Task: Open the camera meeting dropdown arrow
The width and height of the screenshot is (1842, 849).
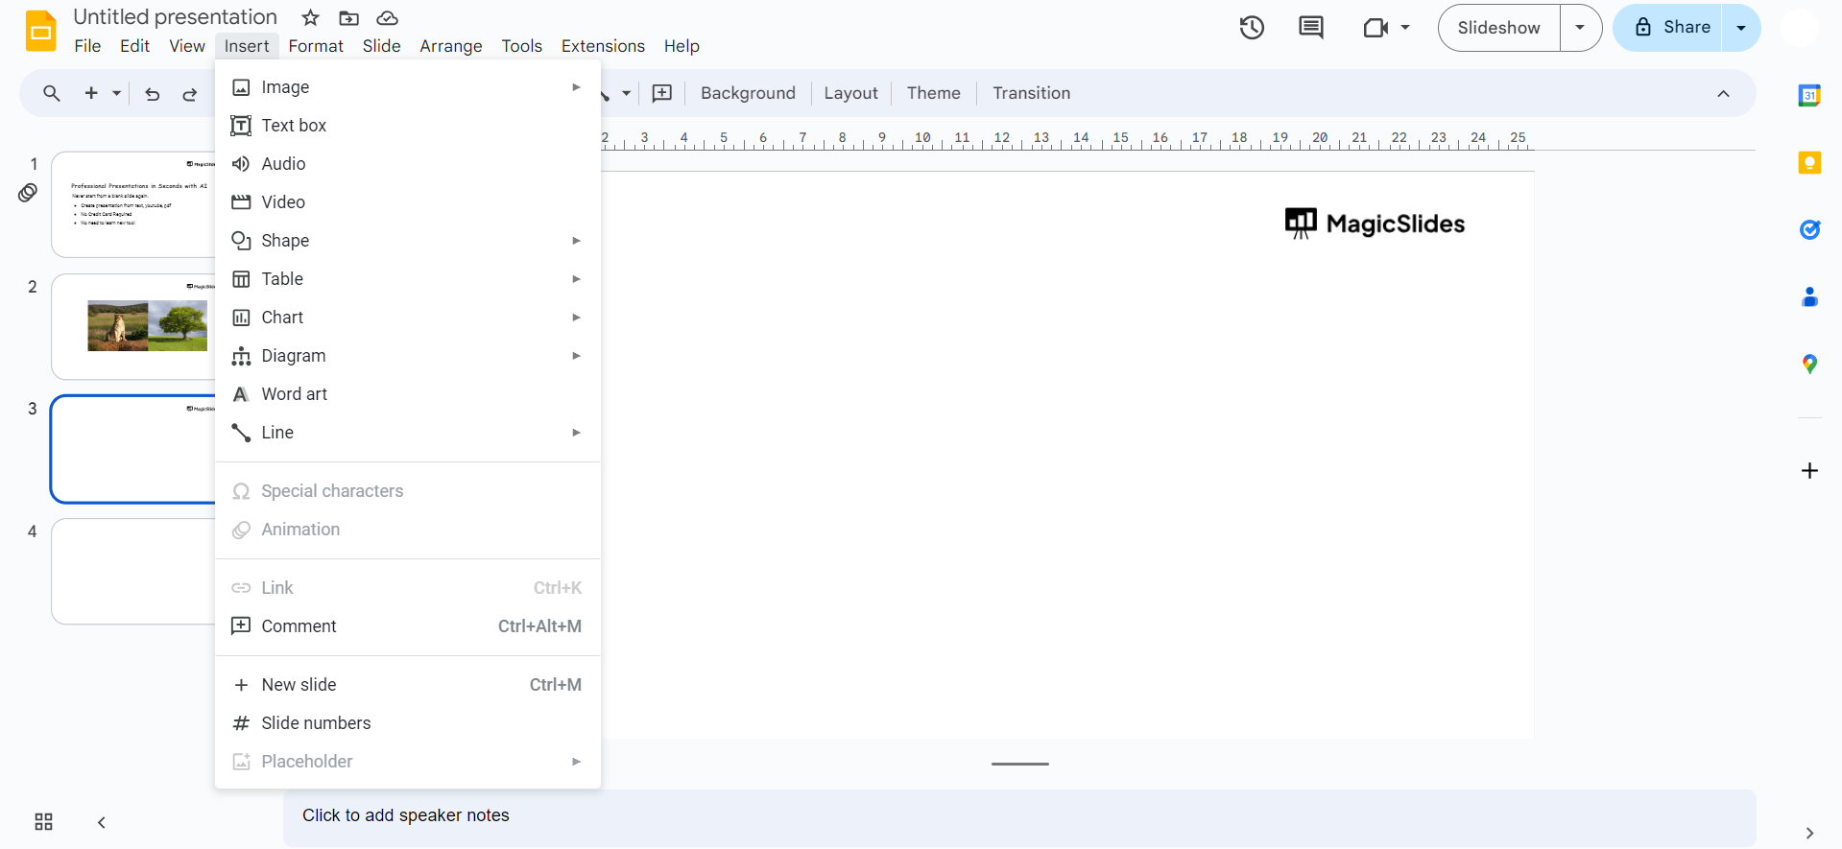Action: pyautogui.click(x=1405, y=28)
